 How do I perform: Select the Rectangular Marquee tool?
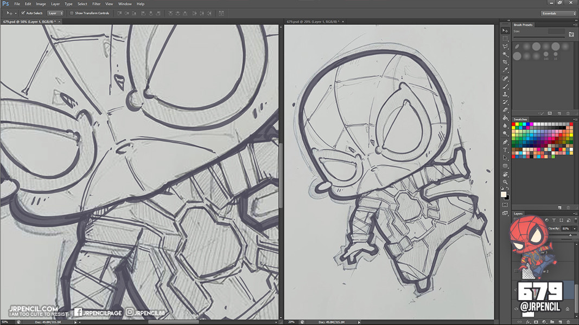(505, 38)
